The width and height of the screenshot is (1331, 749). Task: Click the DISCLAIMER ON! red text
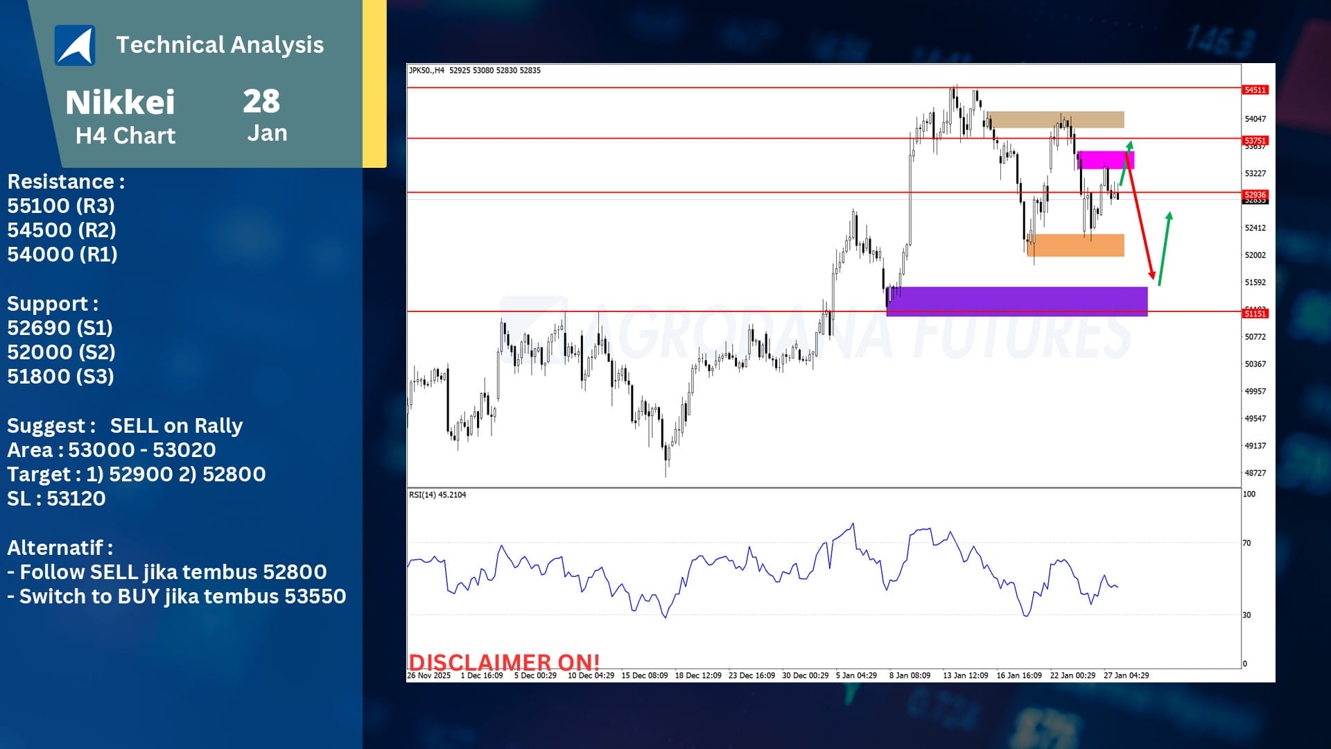tap(504, 662)
